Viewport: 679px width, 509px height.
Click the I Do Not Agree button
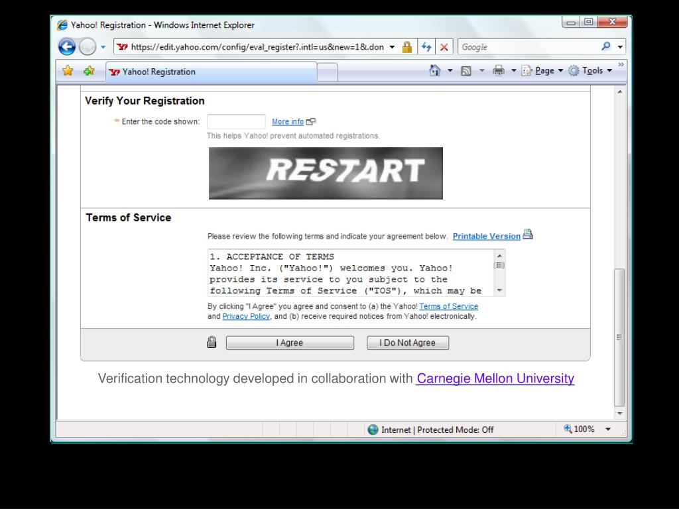pyautogui.click(x=408, y=343)
